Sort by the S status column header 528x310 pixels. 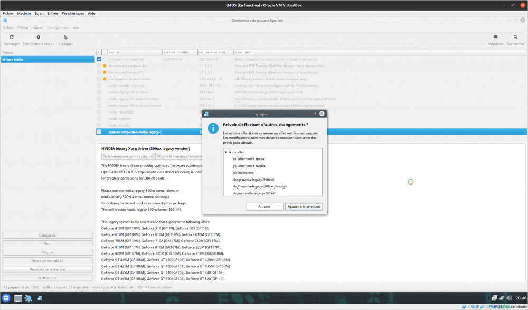point(99,52)
